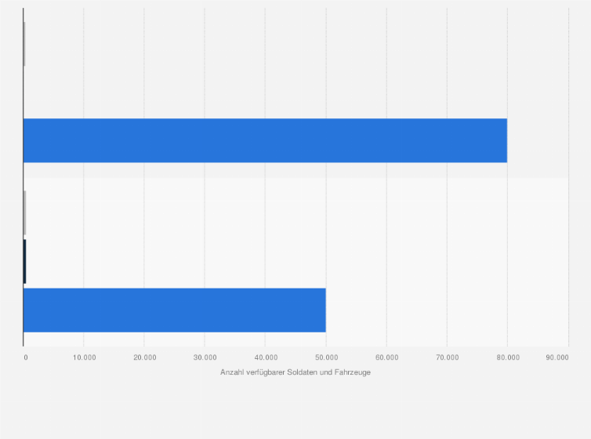Viewport: 591px width, 439px height.
Task: Select the 70.000 axis tick label
Action: pos(448,357)
